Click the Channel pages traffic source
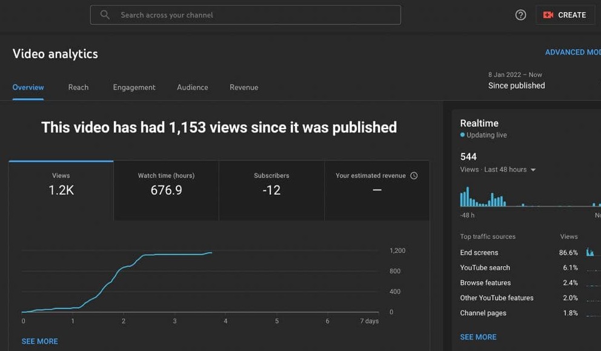 [483, 313]
